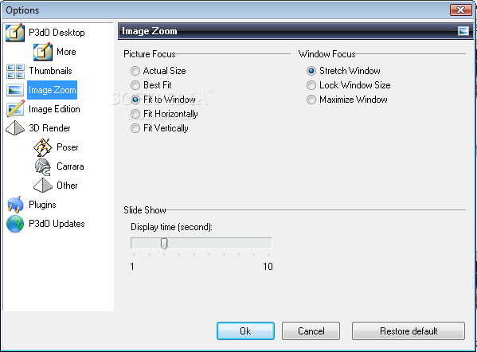
Task: Choose Fit Vertically picture focus
Action: [135, 128]
